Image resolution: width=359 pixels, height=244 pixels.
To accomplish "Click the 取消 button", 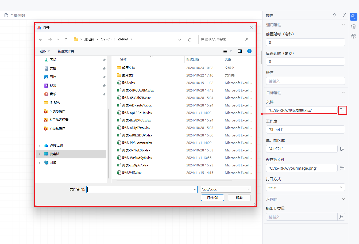I will click(239, 197).
